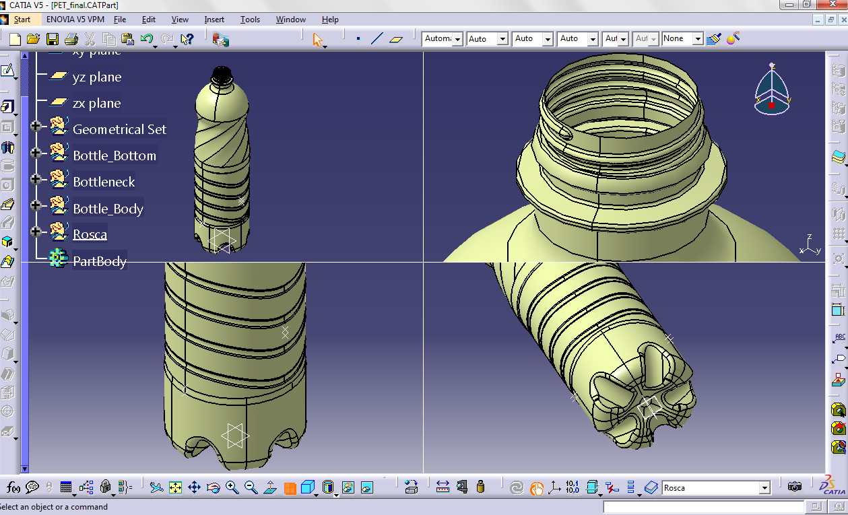The width and height of the screenshot is (848, 515).
Task: Choose the Plane creation tool
Action: (396, 39)
